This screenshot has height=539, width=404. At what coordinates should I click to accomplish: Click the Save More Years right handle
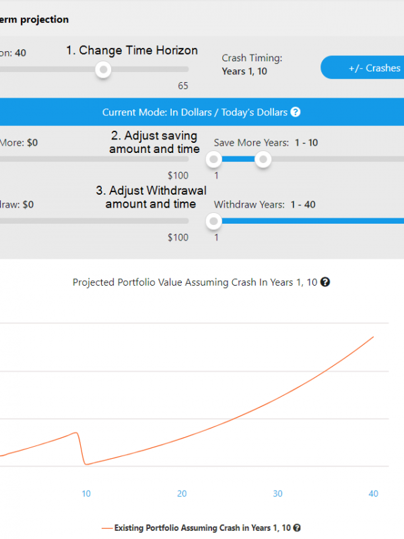click(x=263, y=159)
